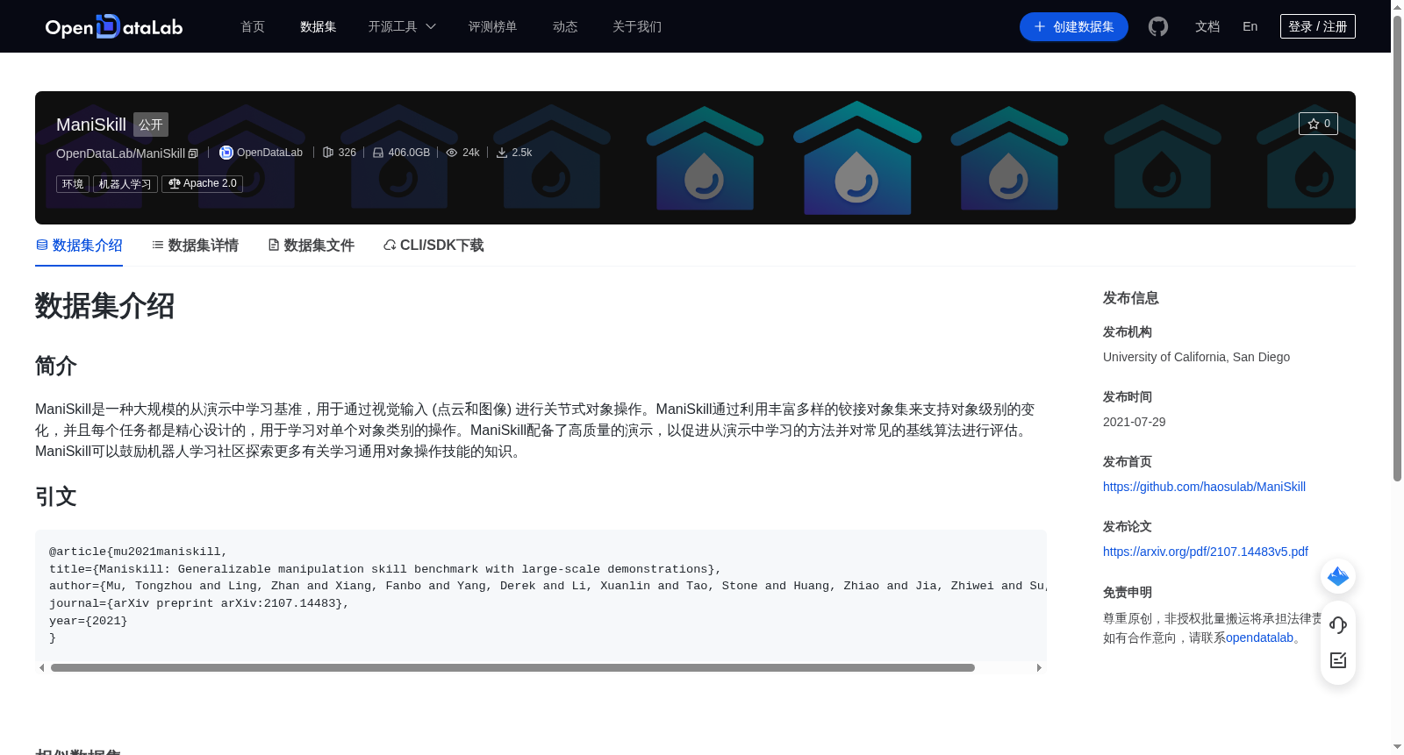Click the 发布信息 heading
Image resolution: width=1404 pixels, height=755 pixels.
[1130, 298]
